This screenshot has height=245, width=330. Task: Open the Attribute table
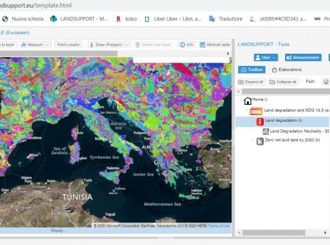click(x=215, y=45)
